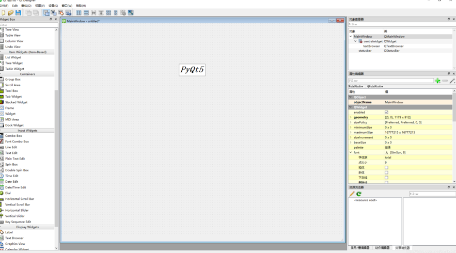Expand the sizeIncrement property
Viewport: 456px width, 253px height.
[x=351, y=137]
